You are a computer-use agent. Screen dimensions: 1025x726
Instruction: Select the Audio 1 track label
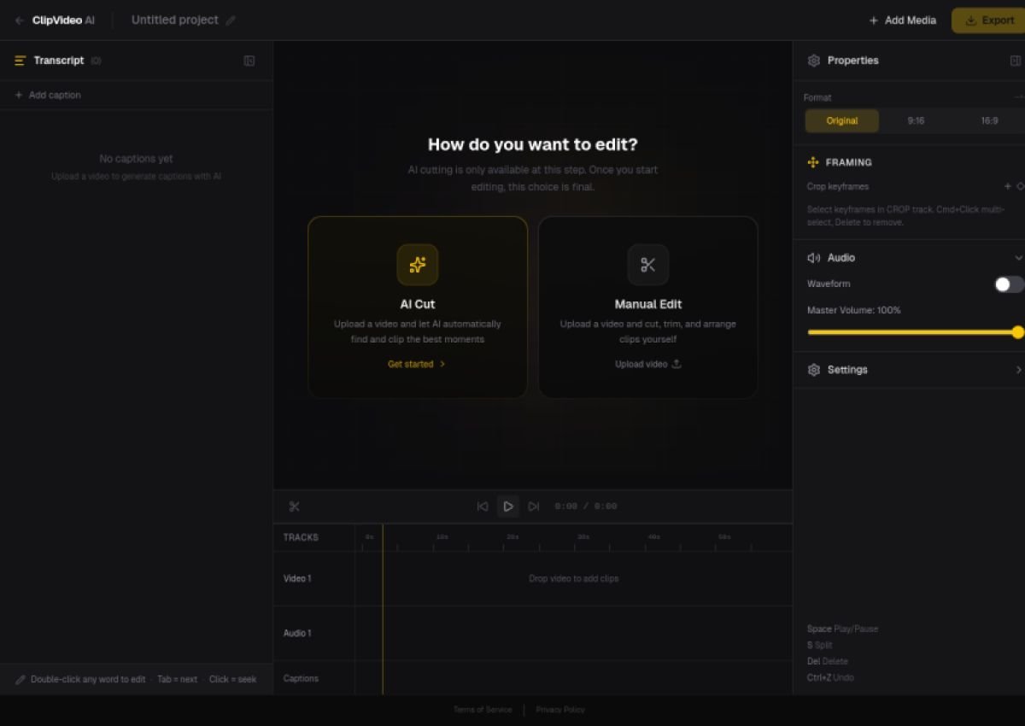[297, 634]
